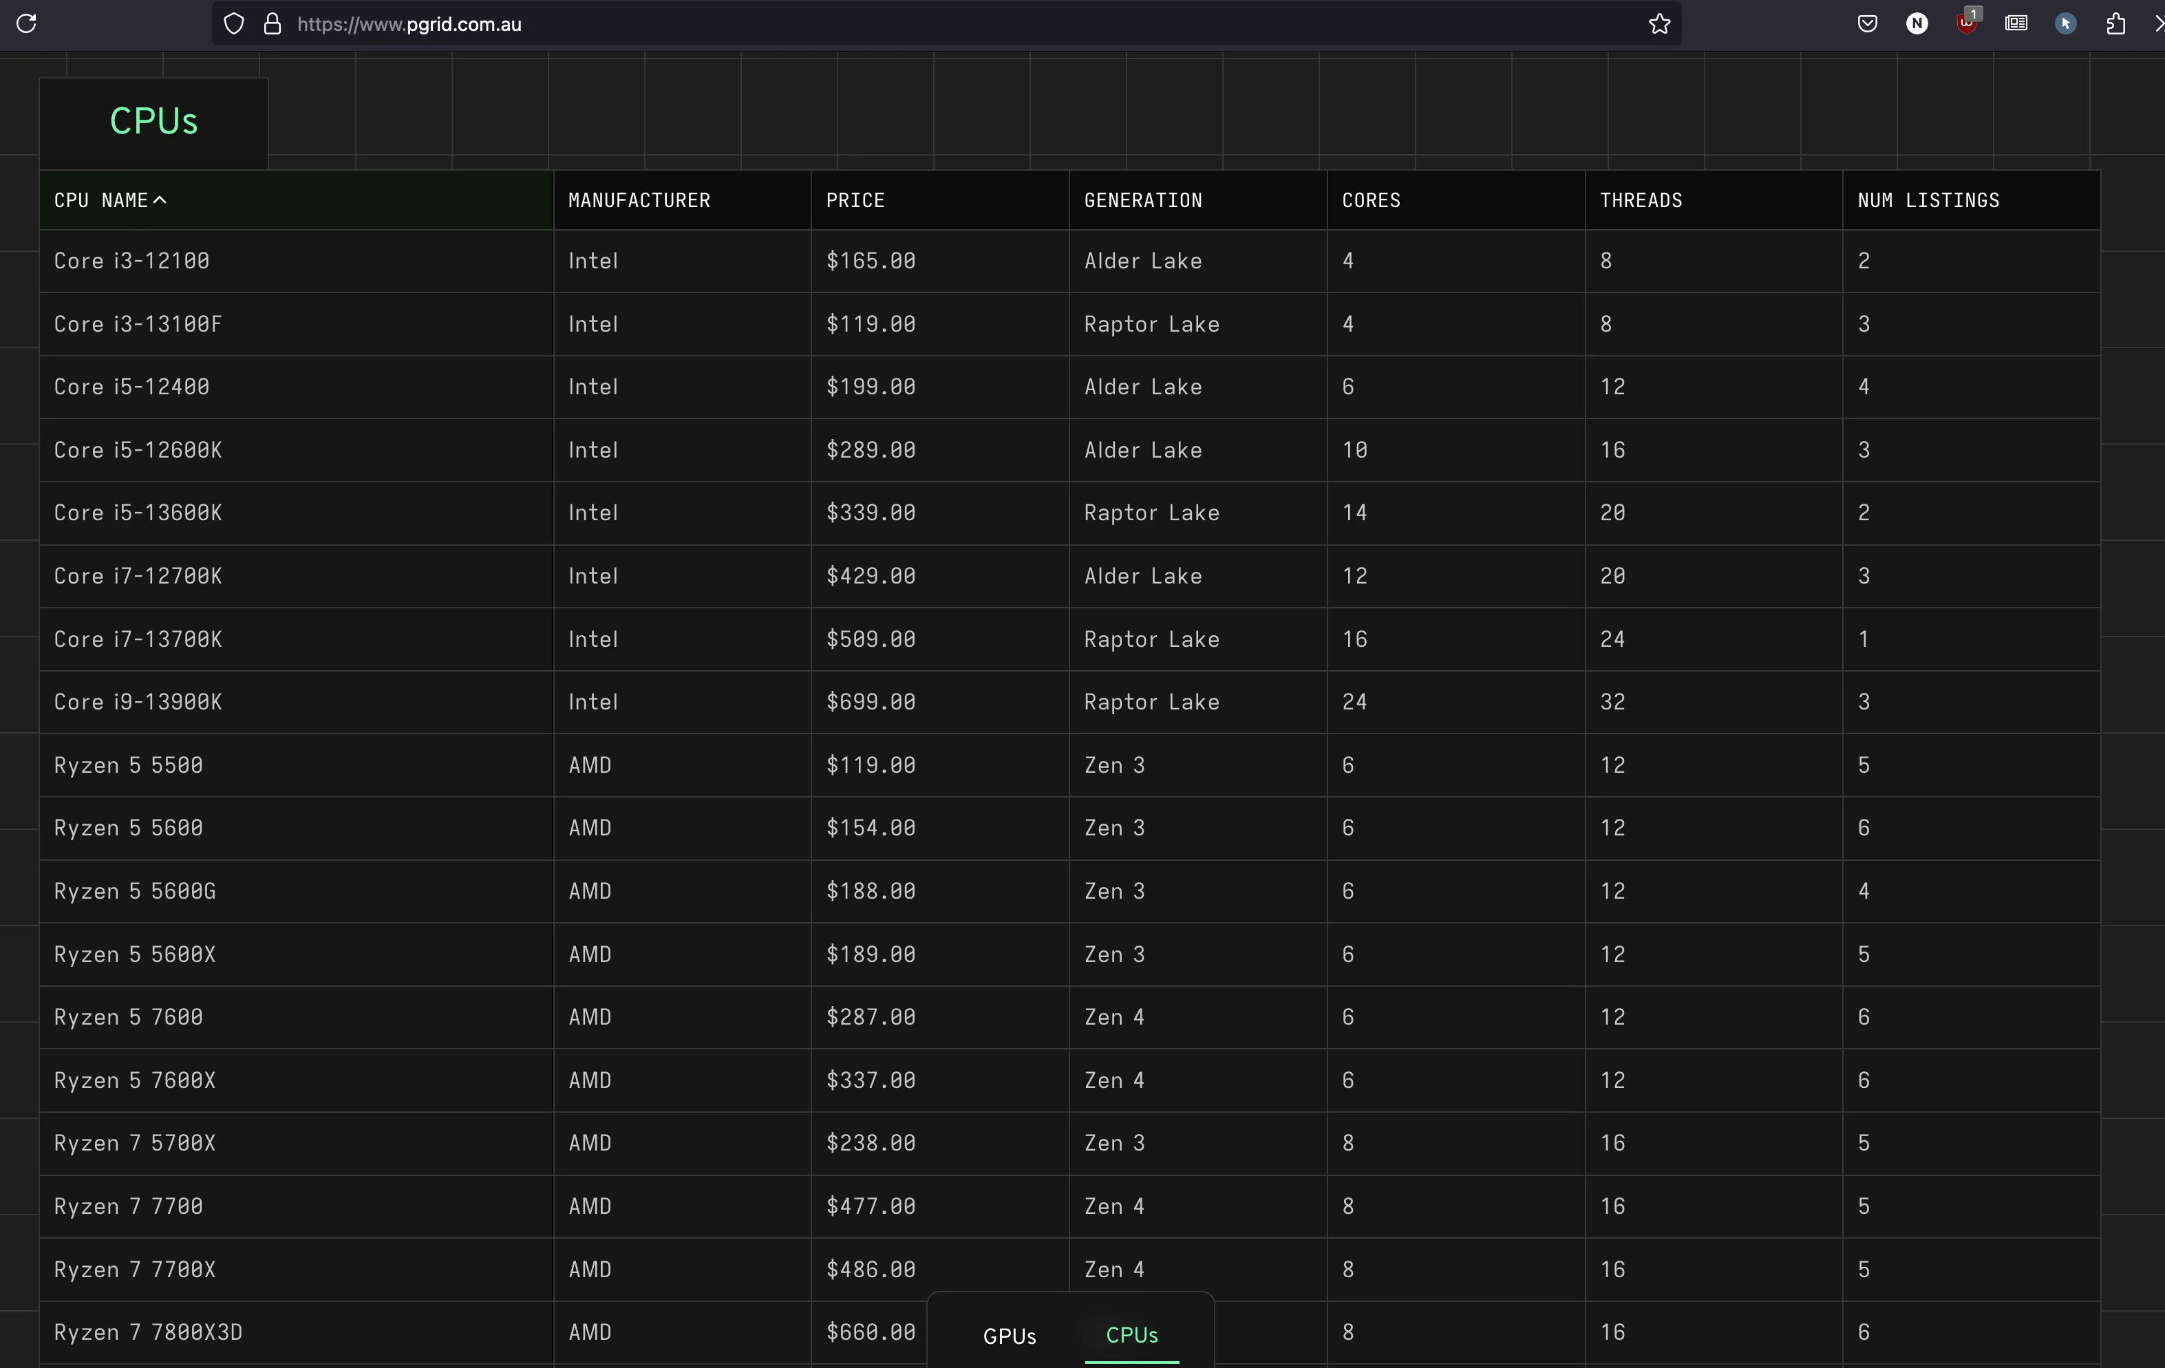Viewport: 2165px width, 1368px height.
Task: Click the URL address bar
Action: point(899,24)
